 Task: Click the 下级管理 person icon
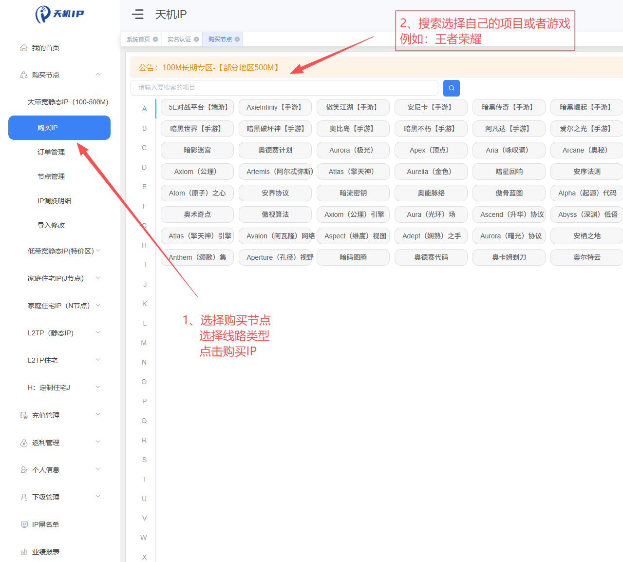point(24,497)
